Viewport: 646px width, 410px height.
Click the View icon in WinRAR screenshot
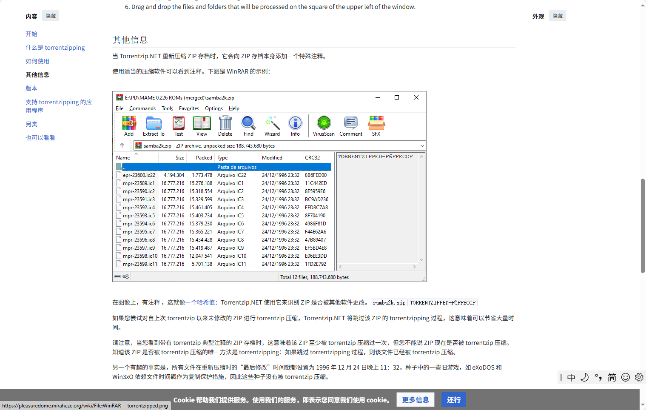[x=202, y=126]
